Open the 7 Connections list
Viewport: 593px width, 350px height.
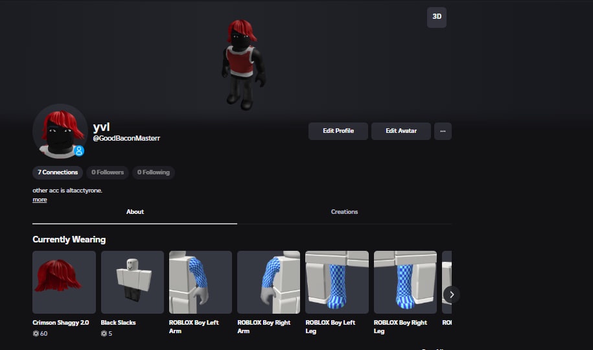click(x=58, y=172)
